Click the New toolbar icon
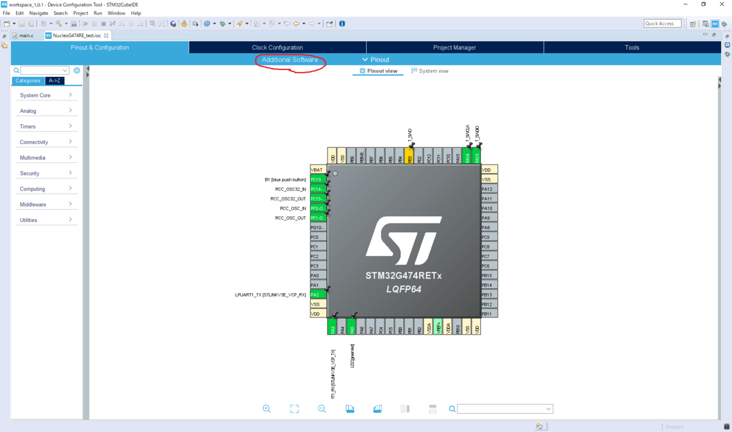Viewport: 732px width, 432px height. click(7, 24)
